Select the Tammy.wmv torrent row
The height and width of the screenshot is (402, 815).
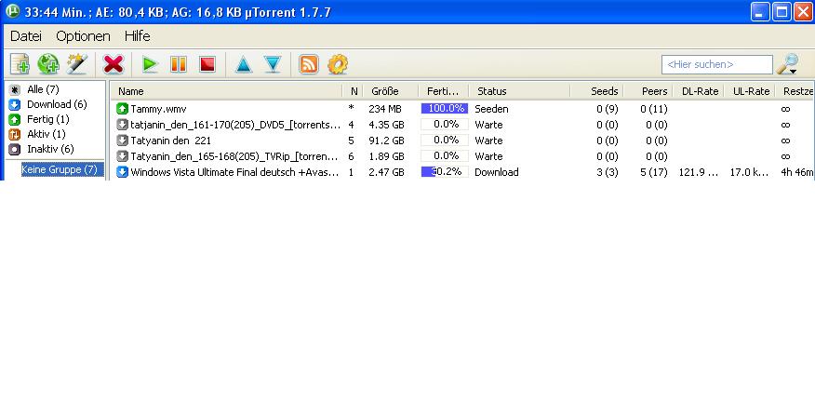(x=462, y=109)
